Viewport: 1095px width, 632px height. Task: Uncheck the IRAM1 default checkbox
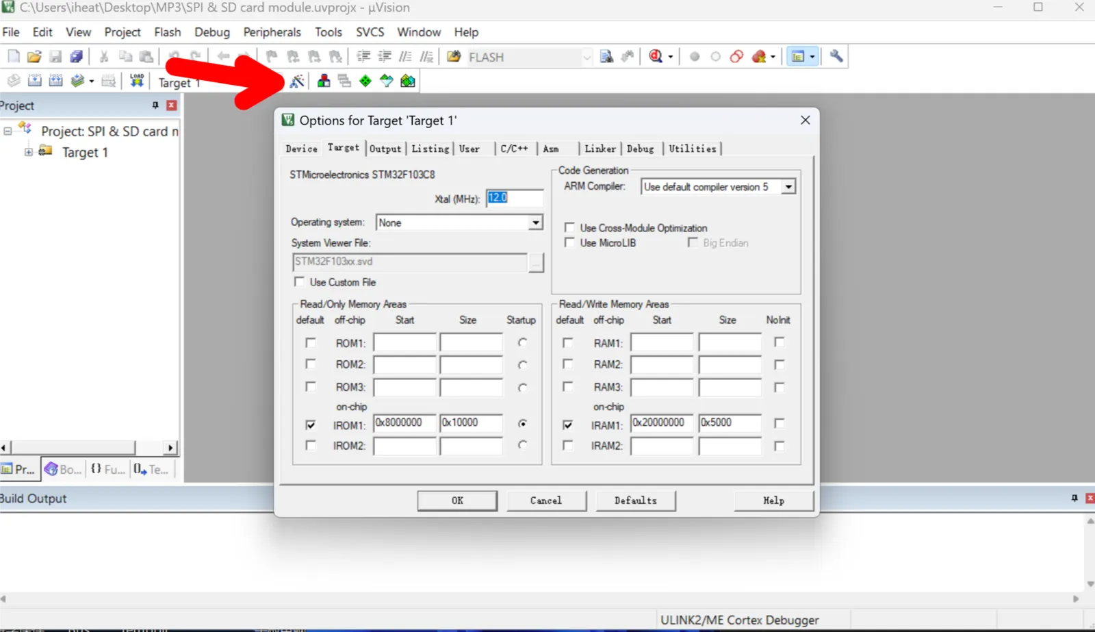click(568, 425)
